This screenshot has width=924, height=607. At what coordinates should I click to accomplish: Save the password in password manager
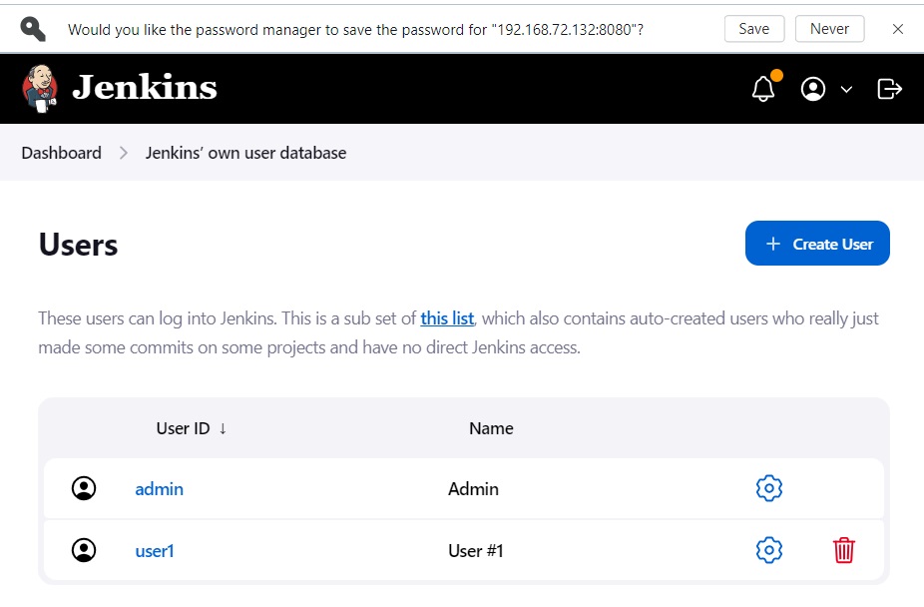pyautogui.click(x=754, y=29)
